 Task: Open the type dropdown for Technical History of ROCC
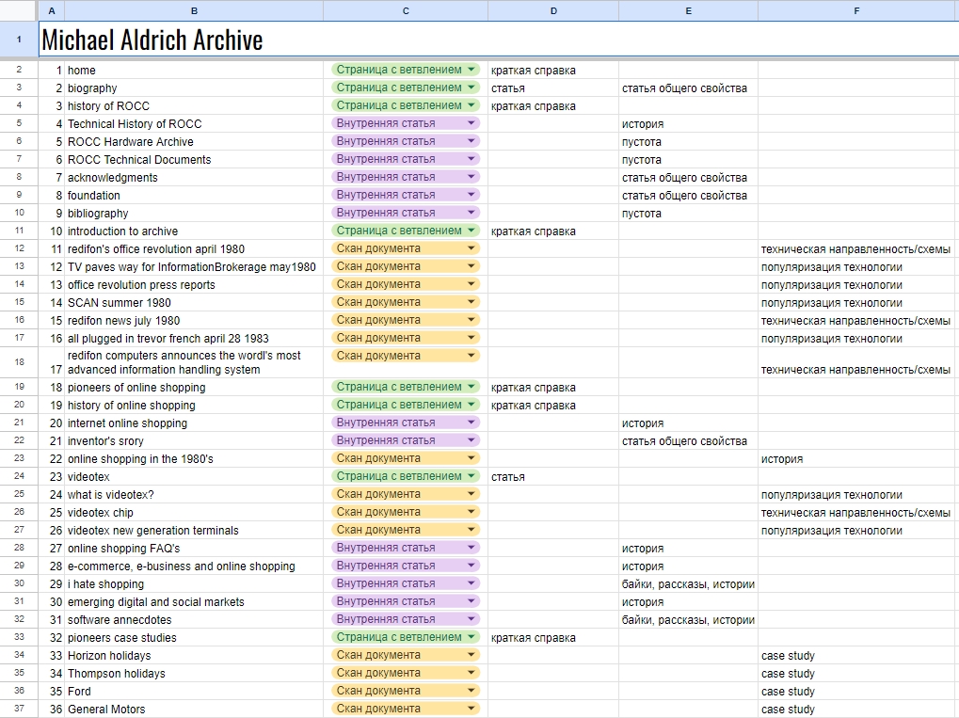pos(471,123)
